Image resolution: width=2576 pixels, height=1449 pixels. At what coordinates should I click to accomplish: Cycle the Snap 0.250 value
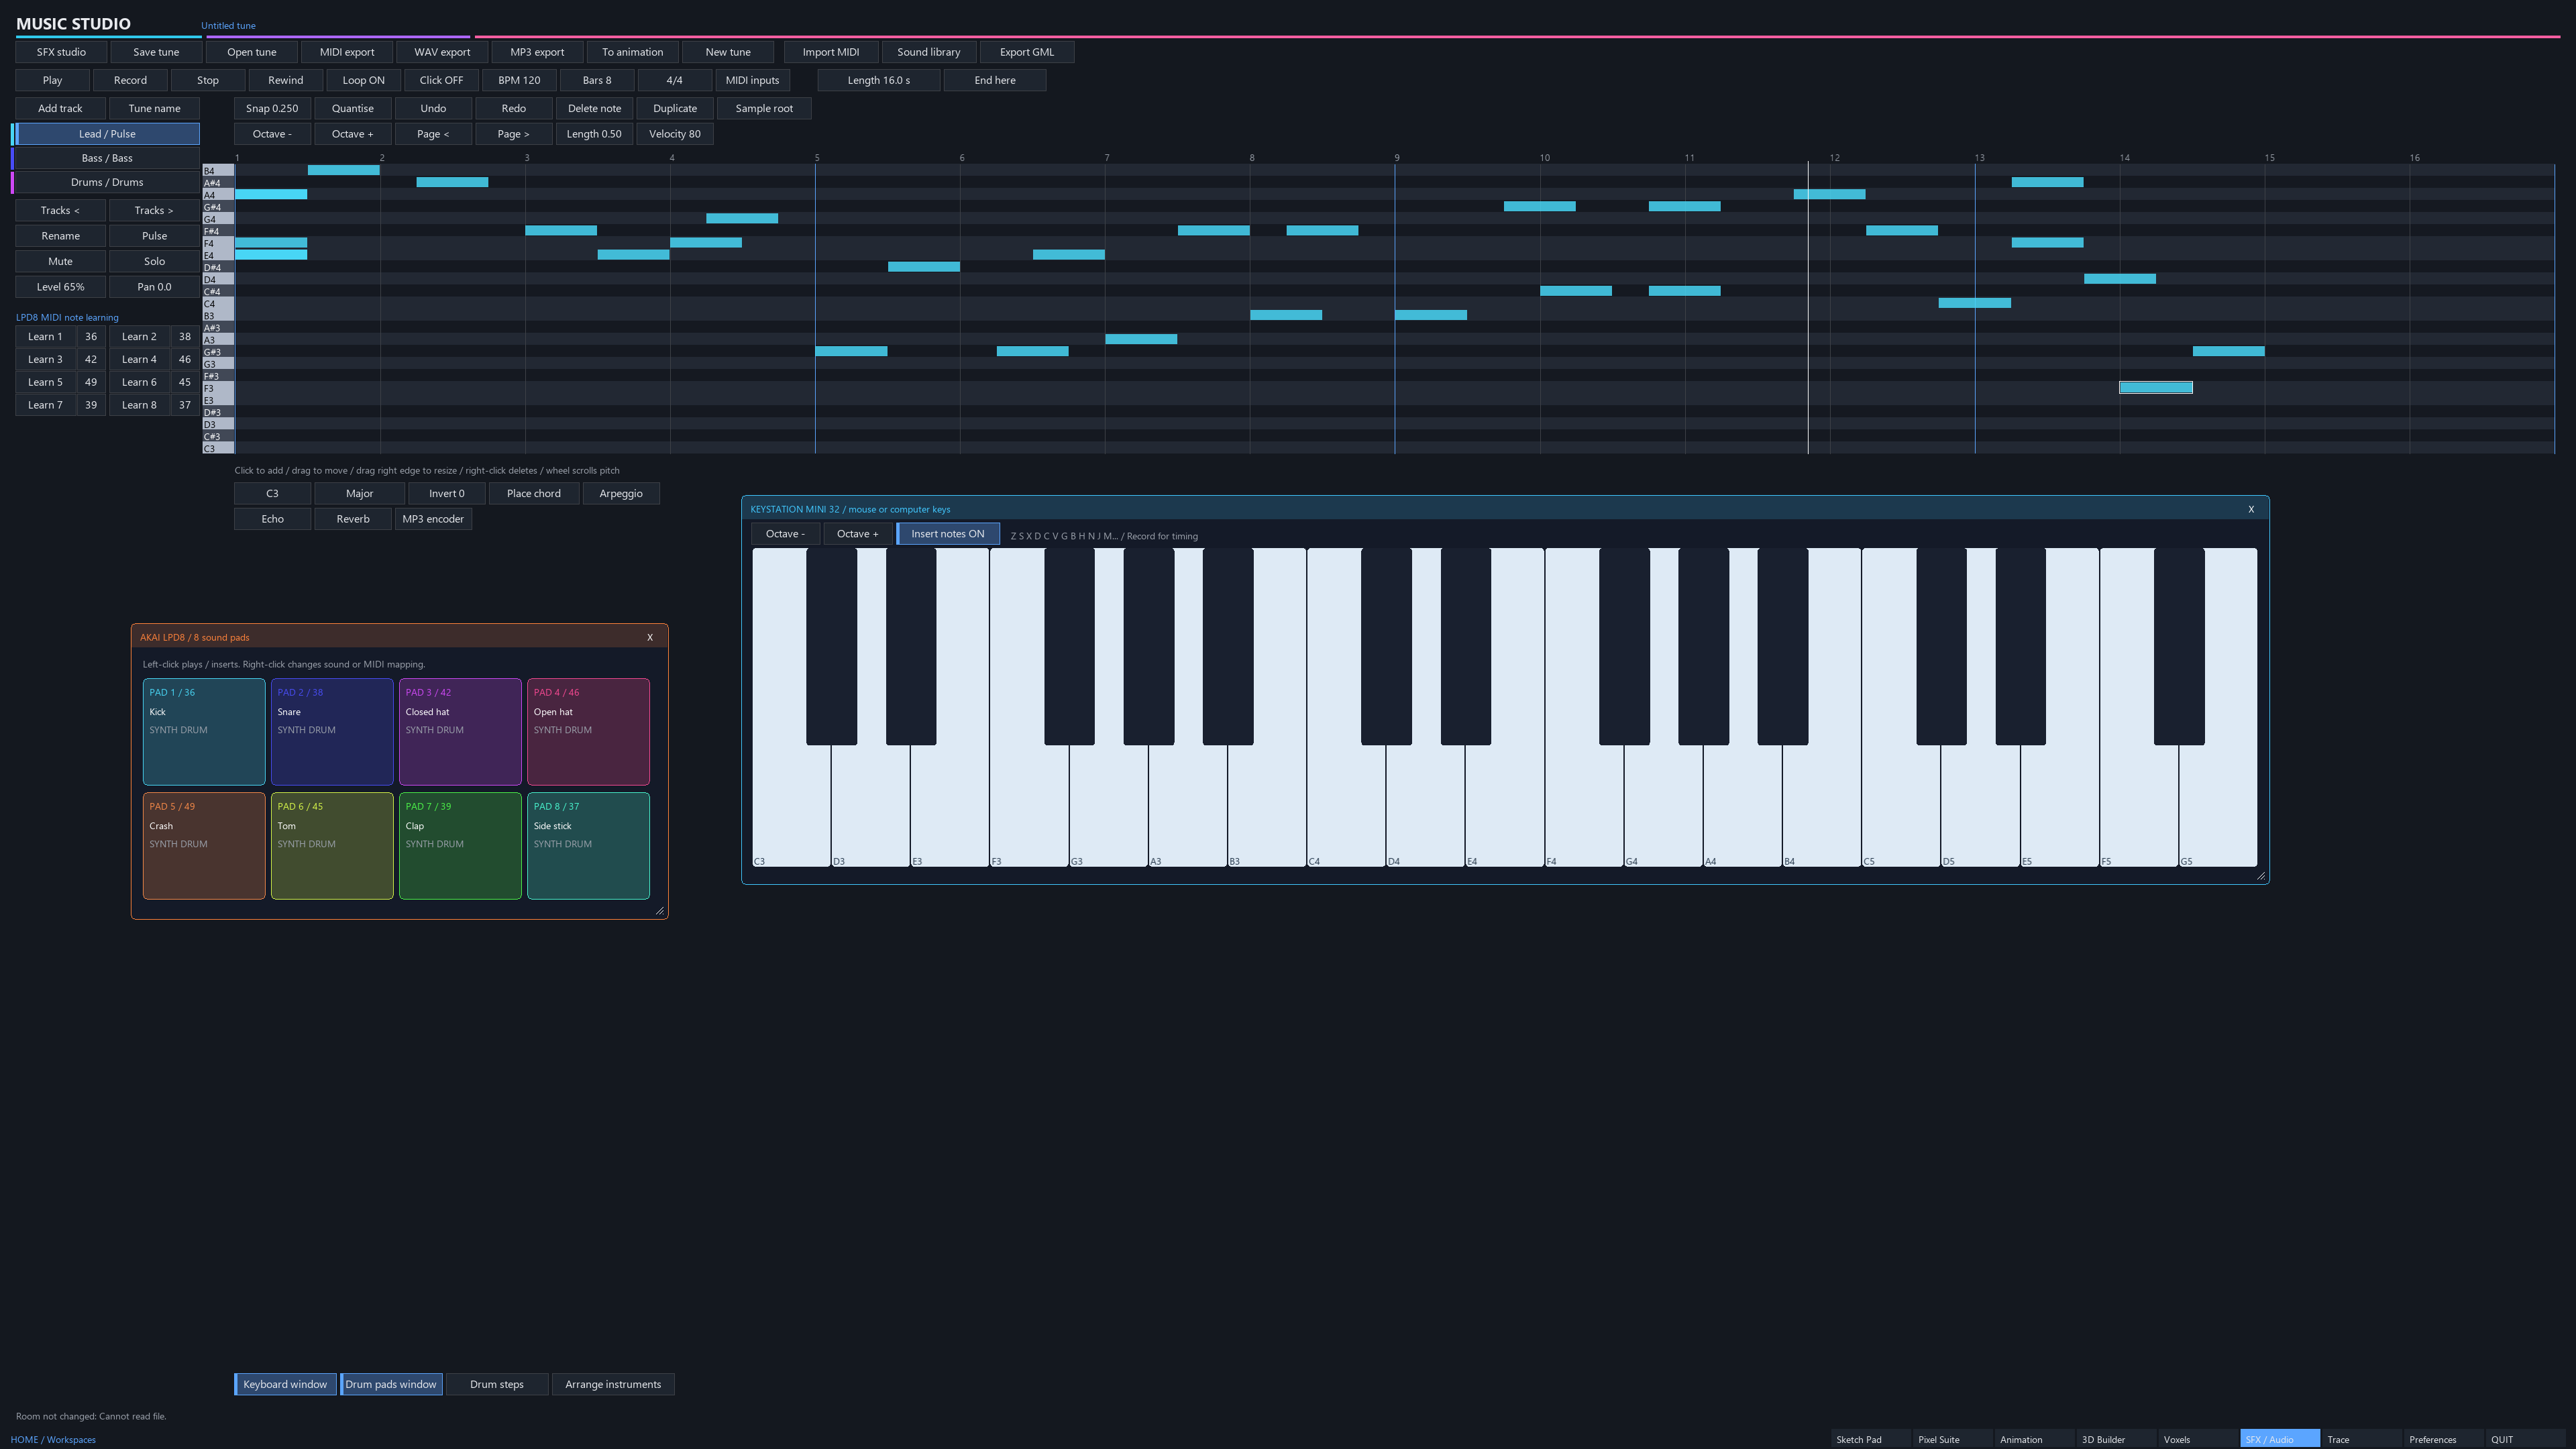272,108
